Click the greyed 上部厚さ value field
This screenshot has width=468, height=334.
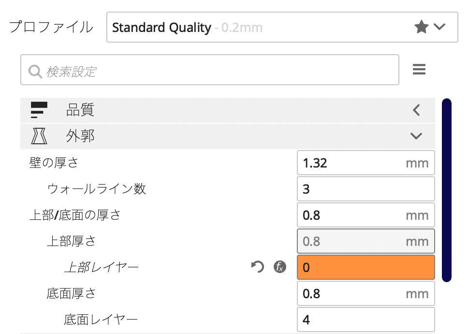pyautogui.click(x=353, y=241)
